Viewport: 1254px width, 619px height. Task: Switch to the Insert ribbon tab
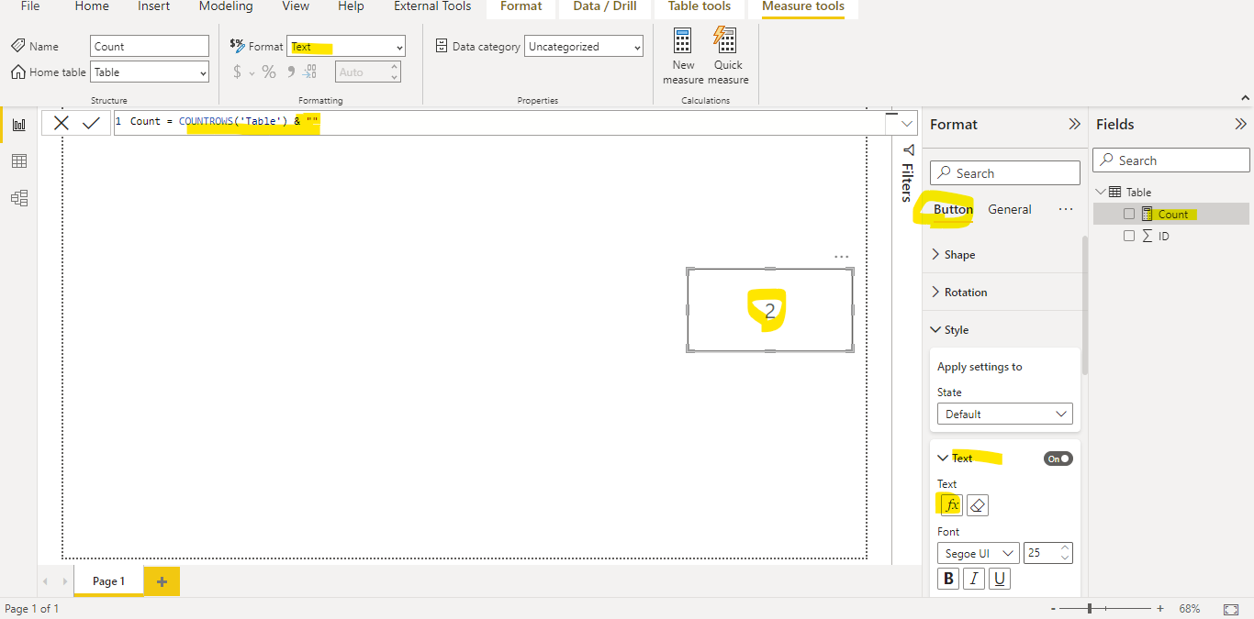point(154,6)
